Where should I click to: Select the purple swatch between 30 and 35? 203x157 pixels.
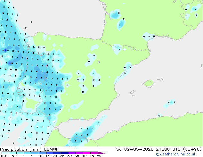tap(72, 153)
